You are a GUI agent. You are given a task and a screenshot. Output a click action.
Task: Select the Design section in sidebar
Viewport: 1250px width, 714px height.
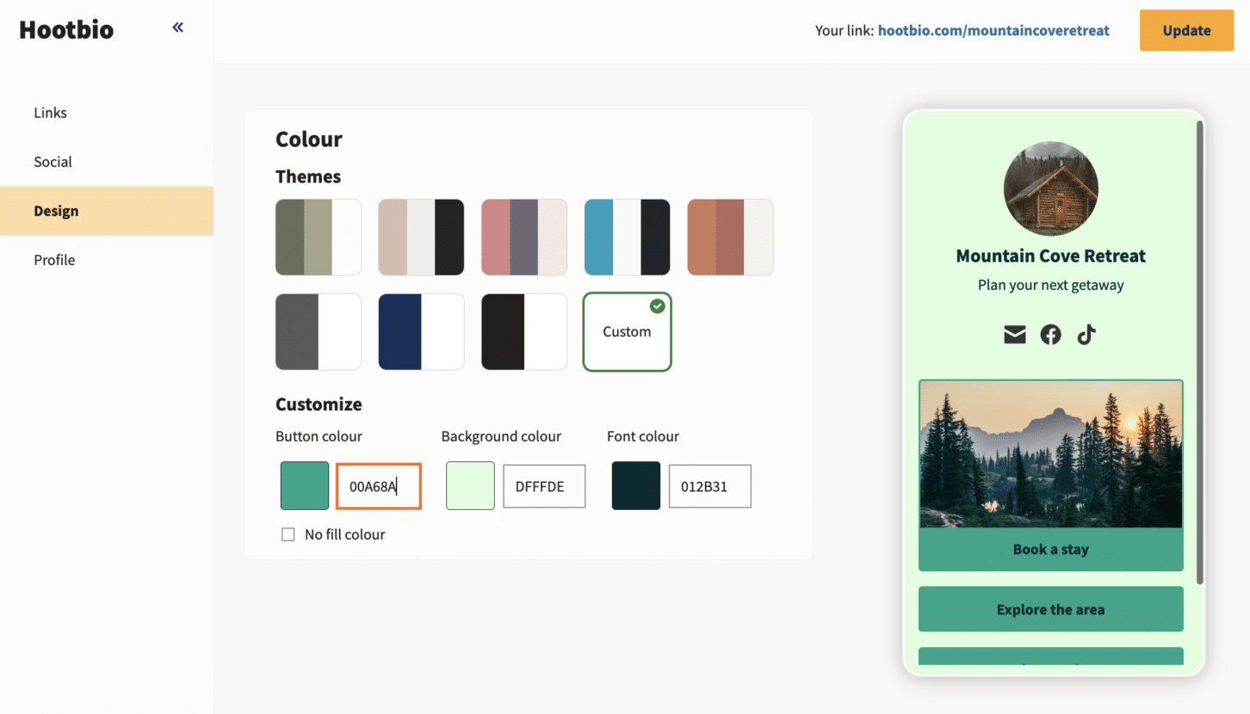pos(56,211)
